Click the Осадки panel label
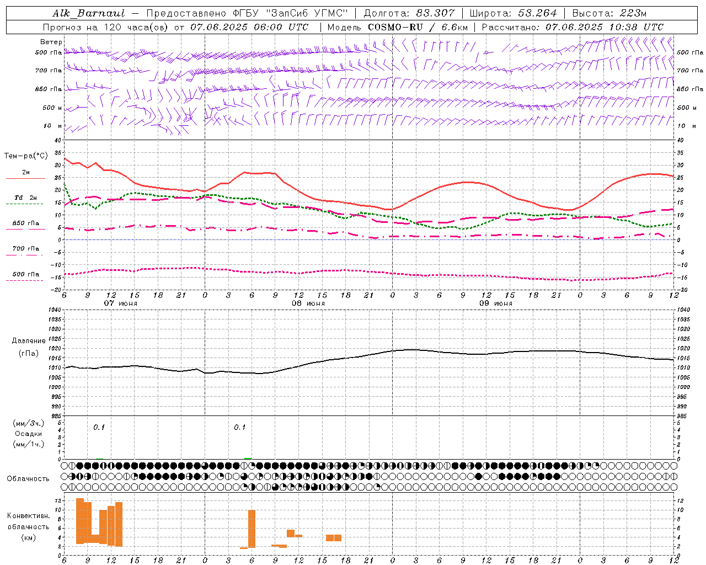706x565 pixels. click(29, 434)
